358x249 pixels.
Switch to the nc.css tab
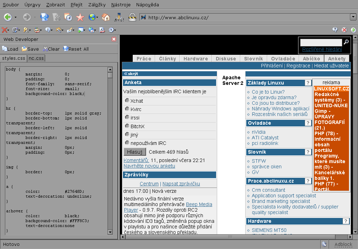click(x=36, y=58)
